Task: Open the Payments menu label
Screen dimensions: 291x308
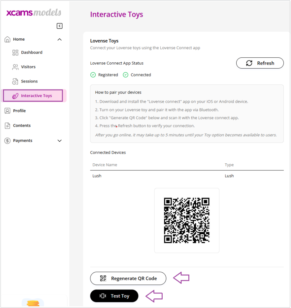Action: tap(22, 140)
